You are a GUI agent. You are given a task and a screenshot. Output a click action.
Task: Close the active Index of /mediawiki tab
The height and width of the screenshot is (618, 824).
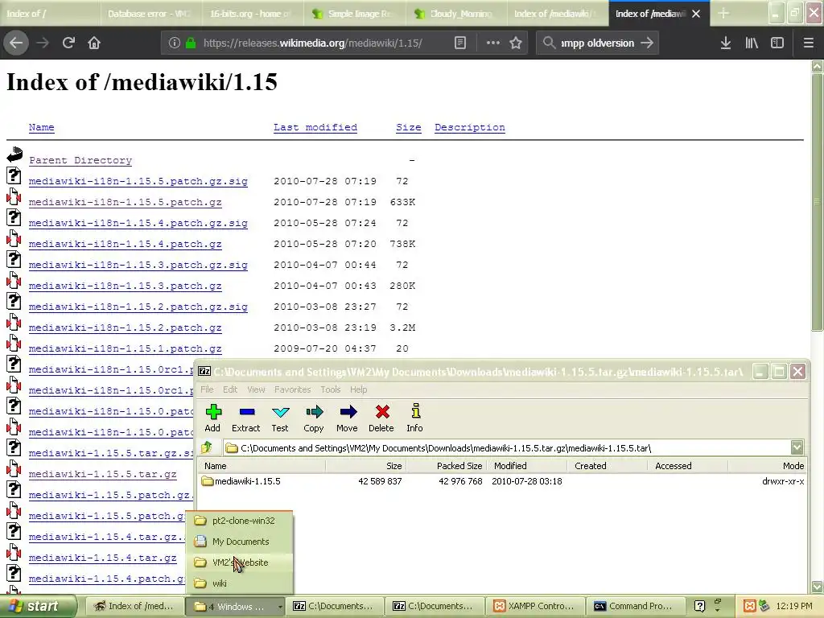(696, 14)
